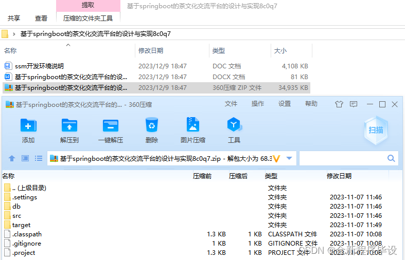The image size is (405, 260).
Task: Click the orange V icon in path bar
Action: pos(276,158)
